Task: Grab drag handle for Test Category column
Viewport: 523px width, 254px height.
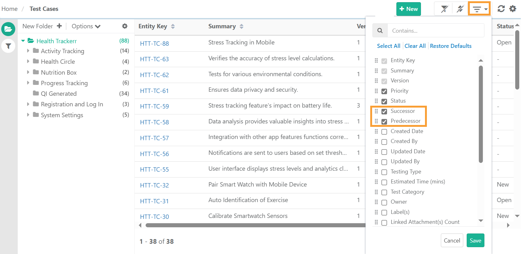Action: pos(376,192)
